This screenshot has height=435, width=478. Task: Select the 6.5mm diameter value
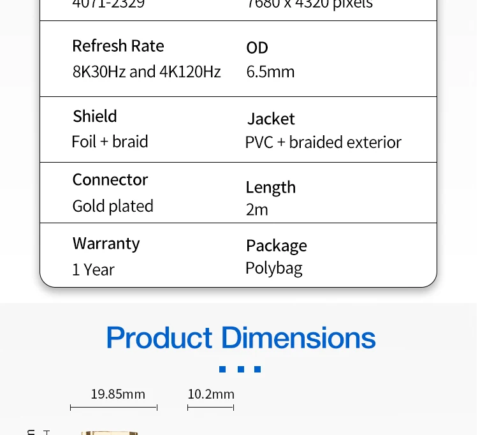point(270,71)
